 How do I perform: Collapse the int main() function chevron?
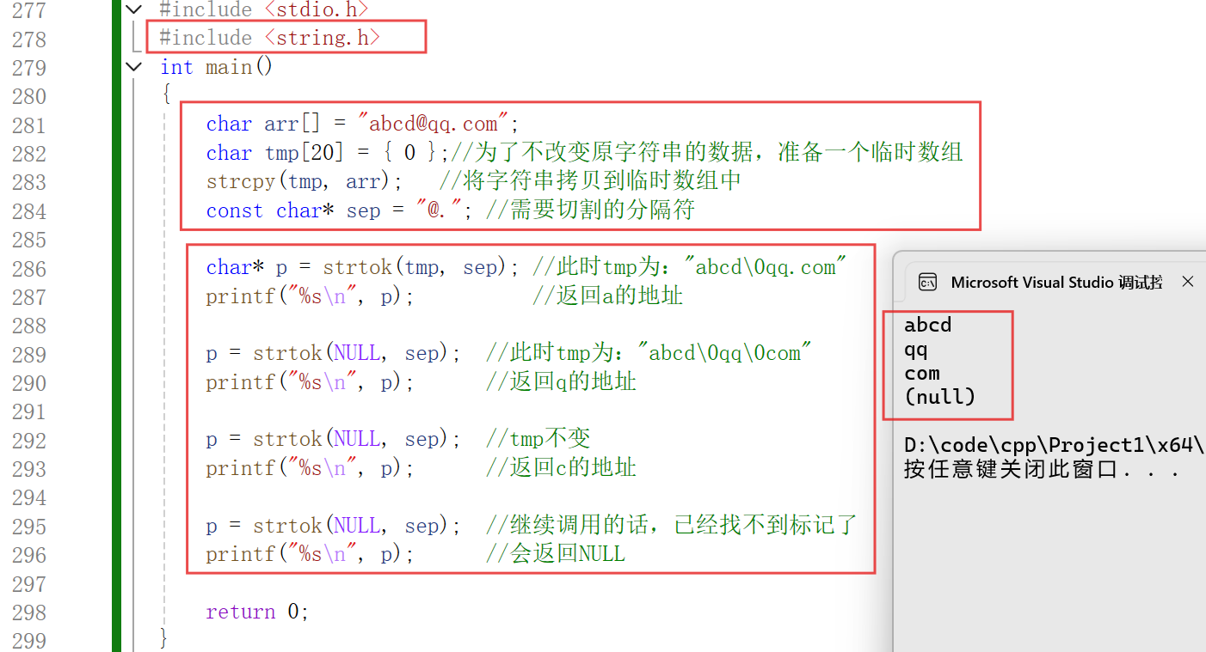tap(132, 66)
